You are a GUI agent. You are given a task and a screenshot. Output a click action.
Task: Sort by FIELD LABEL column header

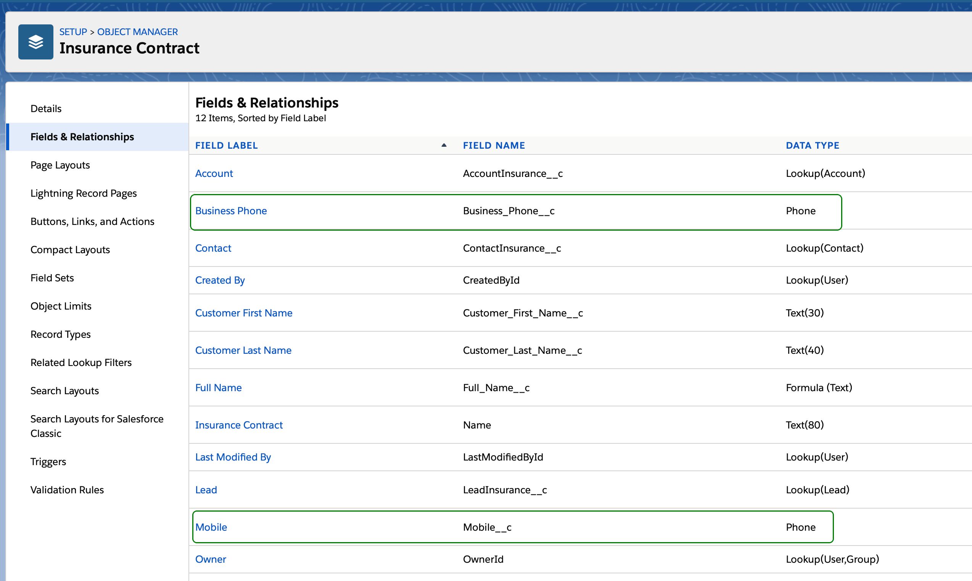click(227, 145)
